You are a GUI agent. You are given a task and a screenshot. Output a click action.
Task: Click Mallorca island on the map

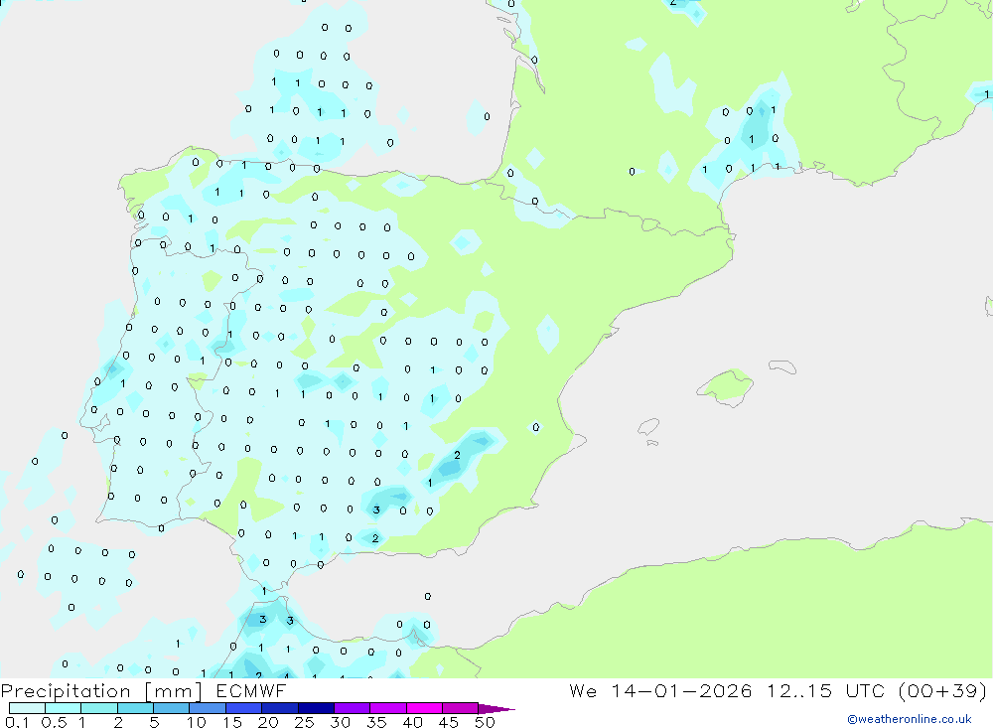pyautogui.click(x=727, y=386)
